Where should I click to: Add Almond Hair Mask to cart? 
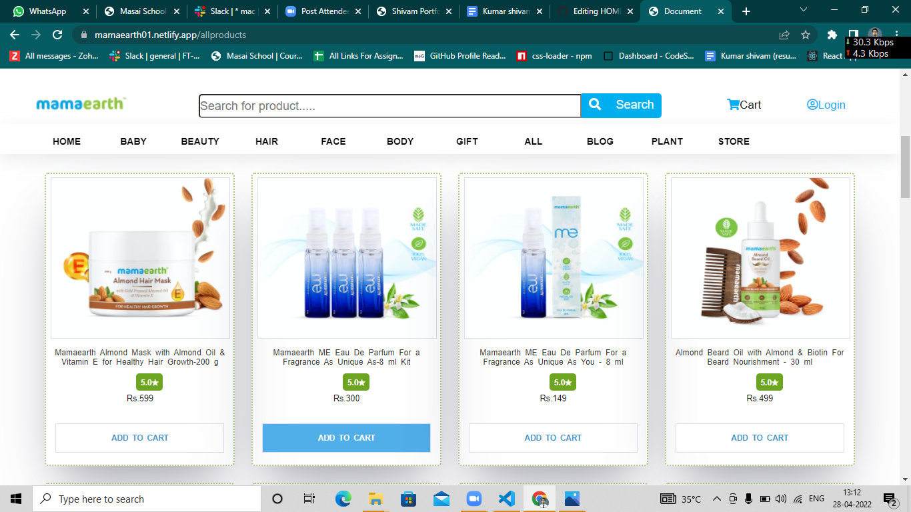click(x=139, y=438)
